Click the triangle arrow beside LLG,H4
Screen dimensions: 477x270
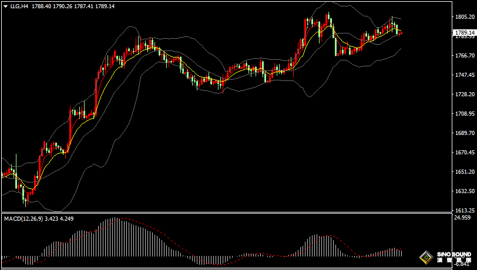pos(5,6)
